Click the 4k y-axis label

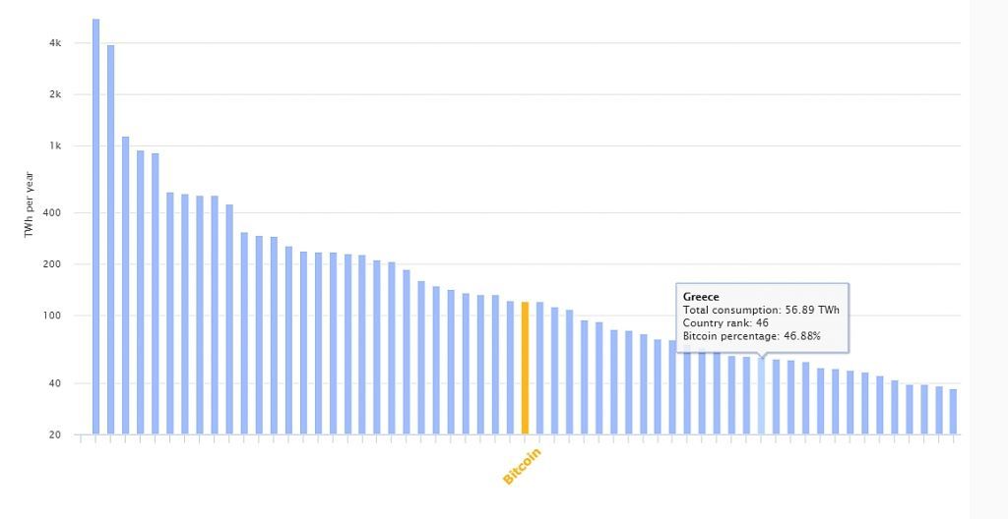pos(54,43)
